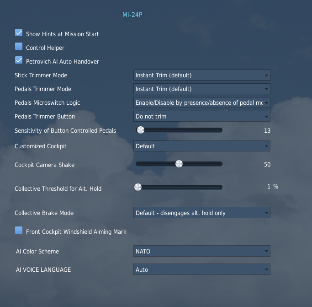This screenshot has height=307, width=312.
Task: Uncheck Show Hints at Mission Start
Action: 19,32
